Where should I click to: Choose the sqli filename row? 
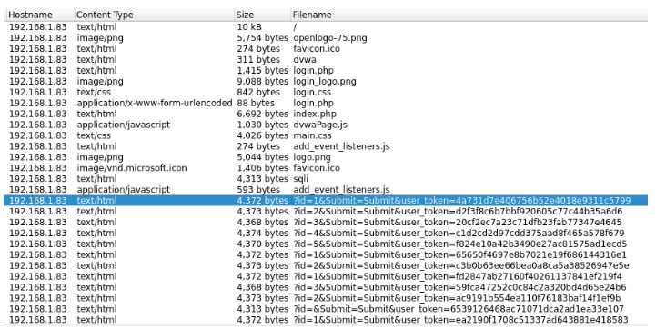pyautogui.click(x=326, y=179)
